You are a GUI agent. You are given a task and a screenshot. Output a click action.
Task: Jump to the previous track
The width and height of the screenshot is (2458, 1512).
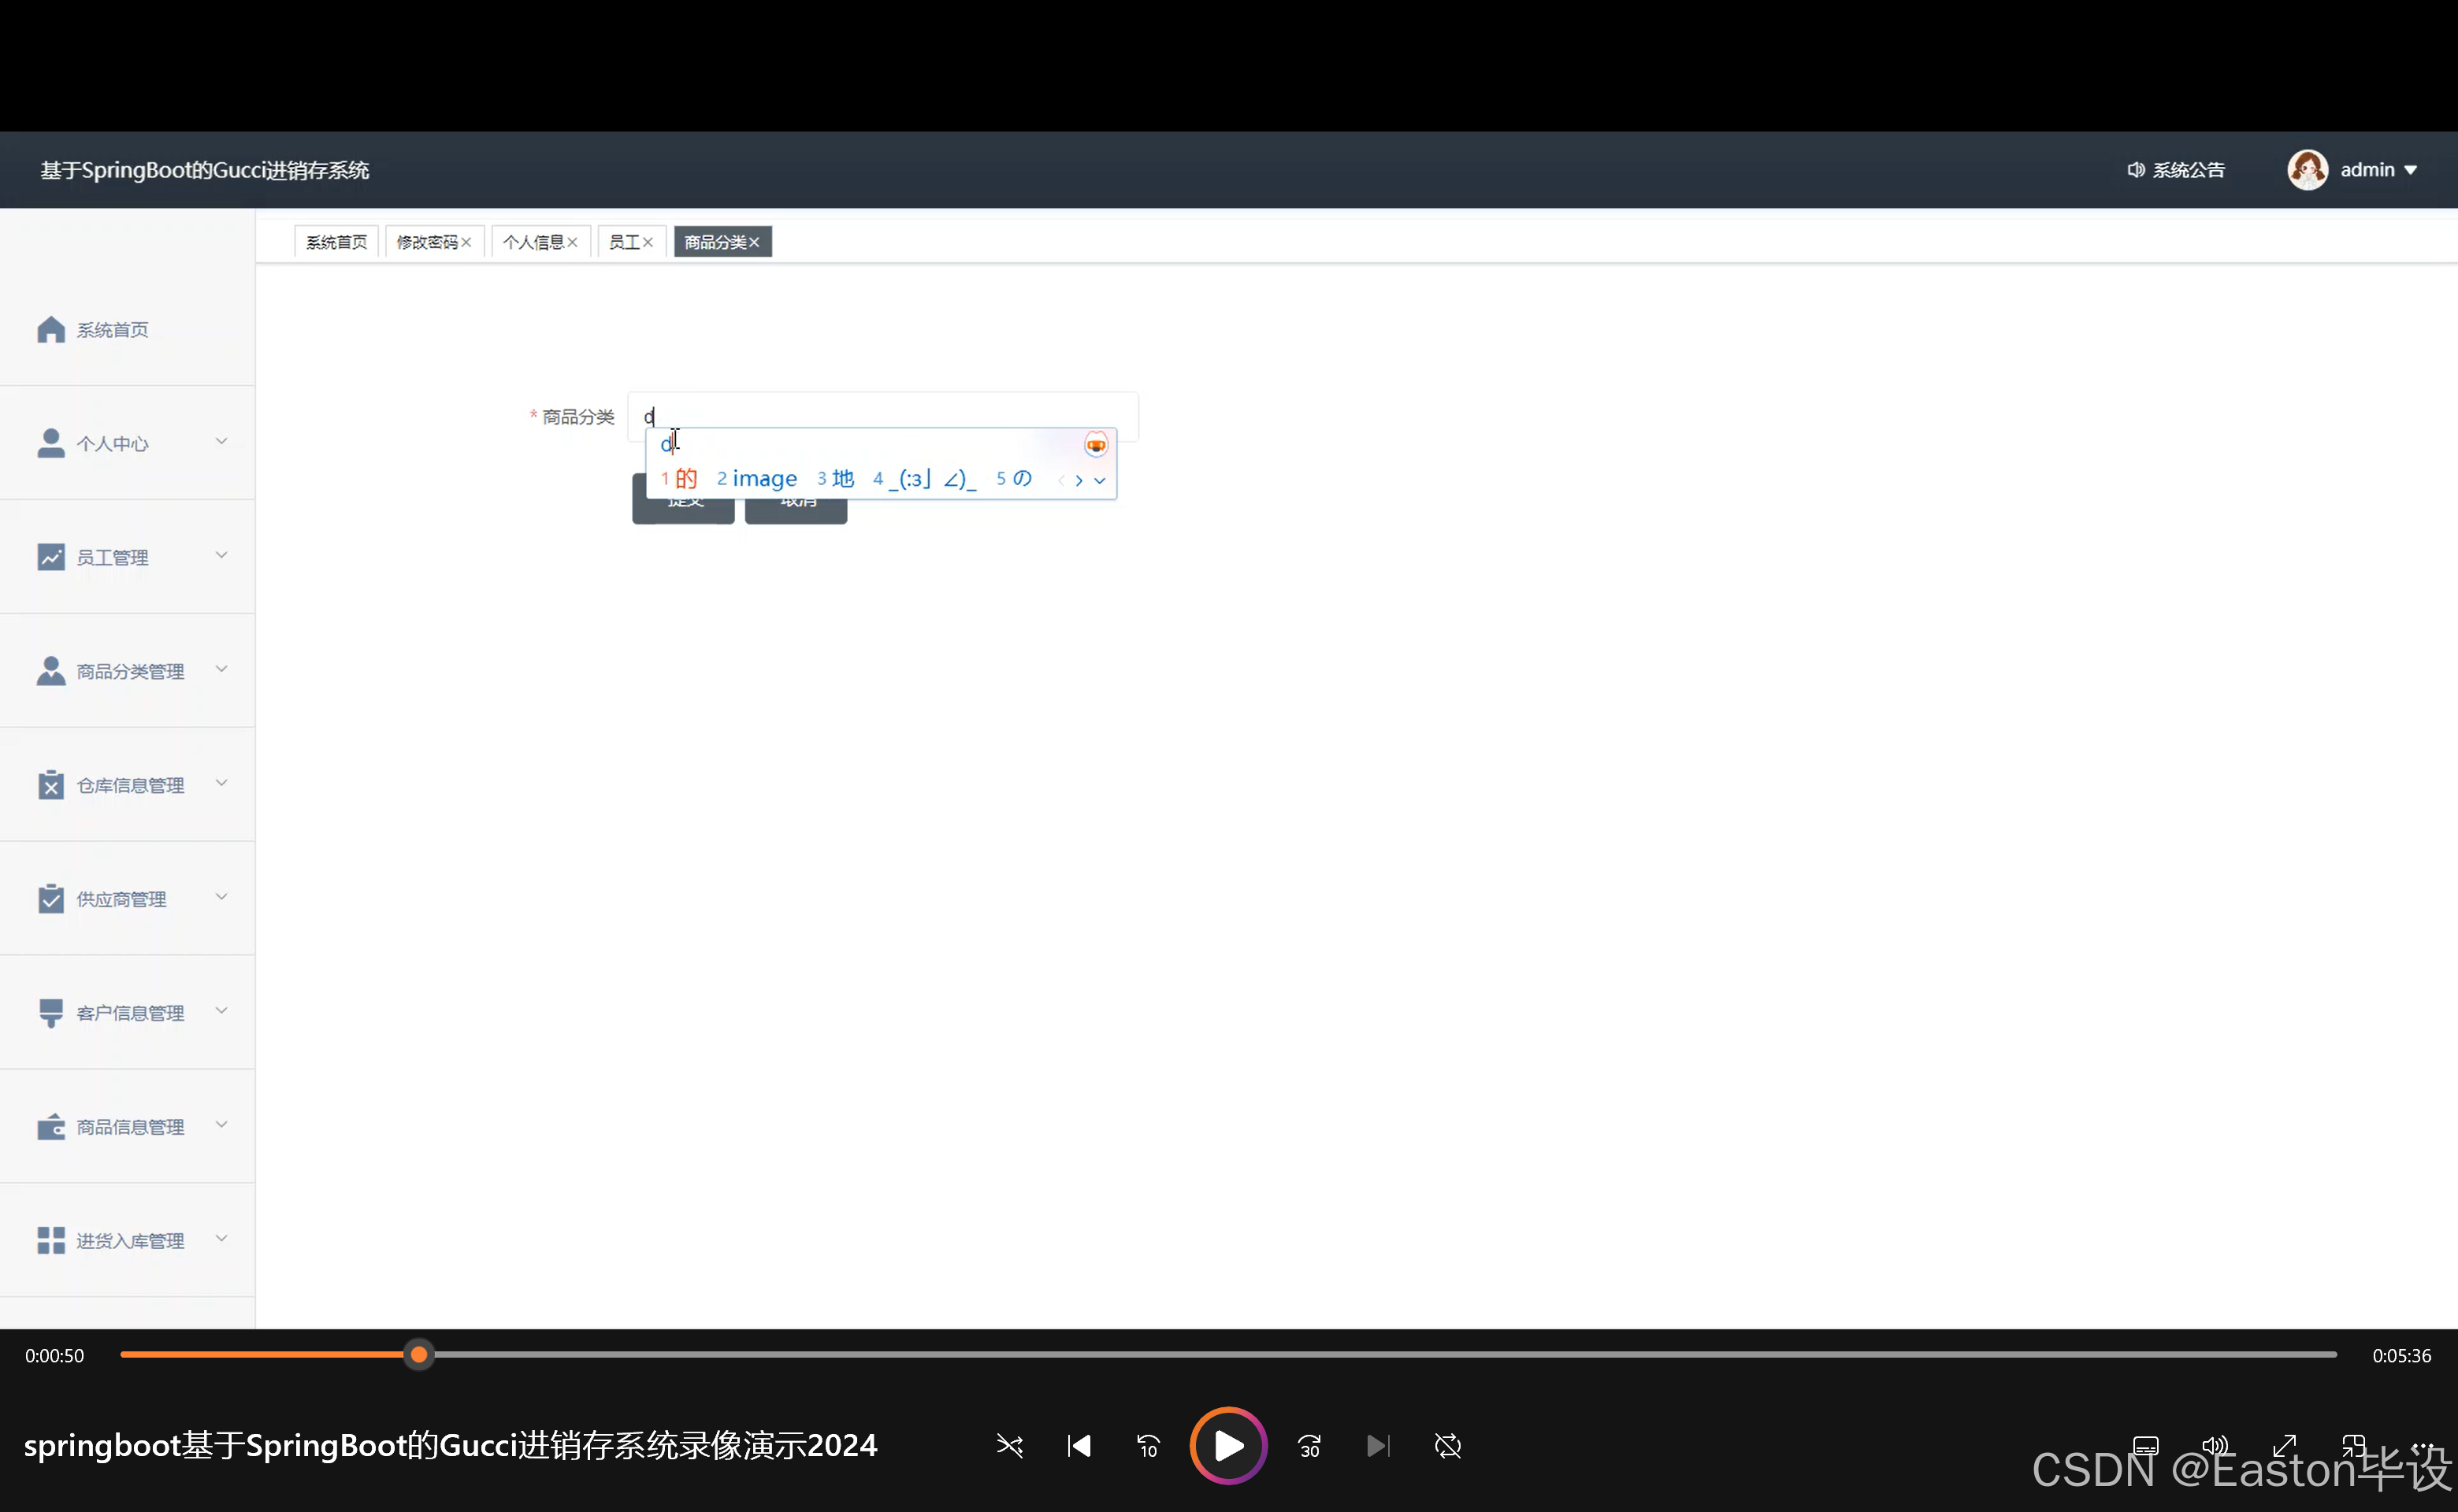click(1079, 1446)
